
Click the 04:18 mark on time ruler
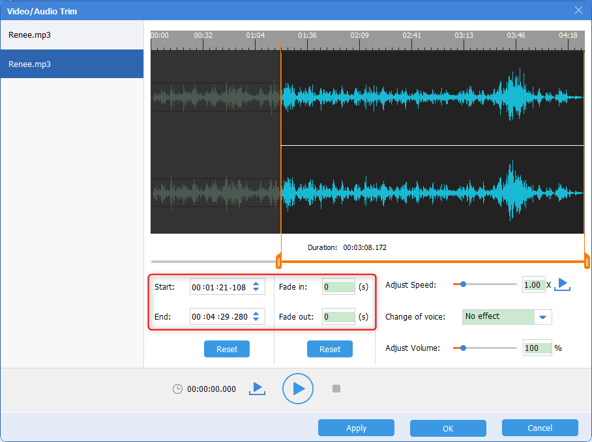(568, 35)
